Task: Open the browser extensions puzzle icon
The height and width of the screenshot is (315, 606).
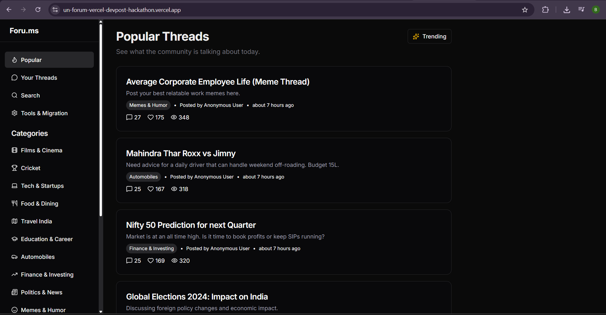Action: pyautogui.click(x=545, y=10)
